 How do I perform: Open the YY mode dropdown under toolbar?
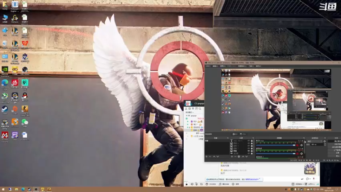(x=190, y=112)
